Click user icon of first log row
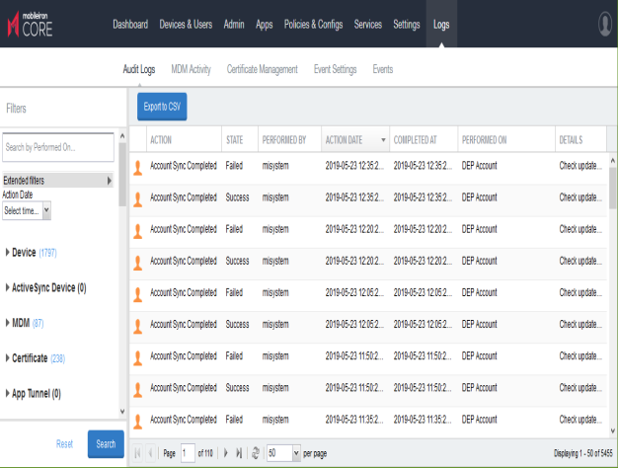 [x=138, y=168]
